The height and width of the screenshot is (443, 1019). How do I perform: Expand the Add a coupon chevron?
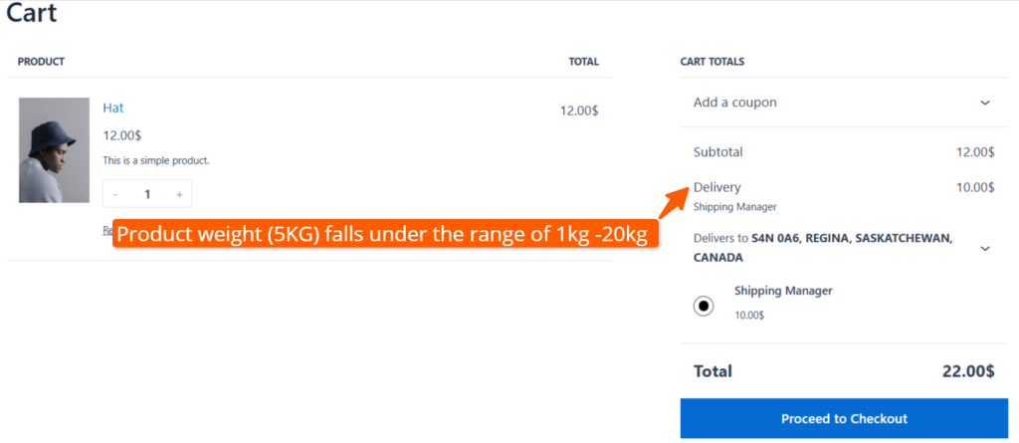click(x=984, y=103)
